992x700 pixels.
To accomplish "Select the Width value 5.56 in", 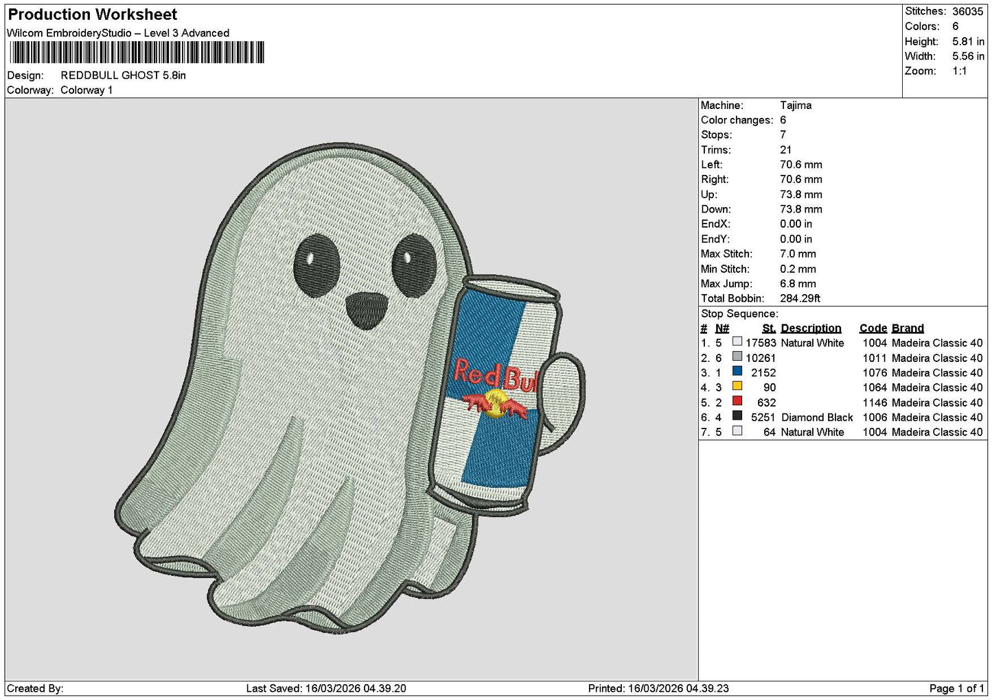I will pos(968,56).
